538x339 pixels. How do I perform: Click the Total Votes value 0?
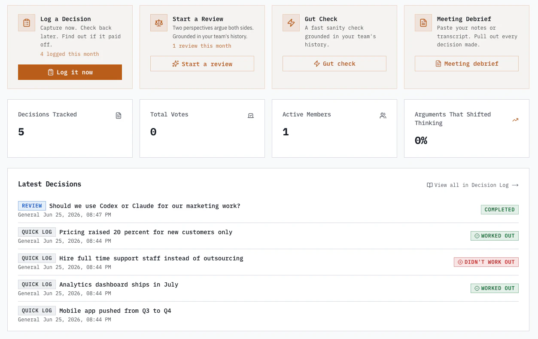(153, 132)
